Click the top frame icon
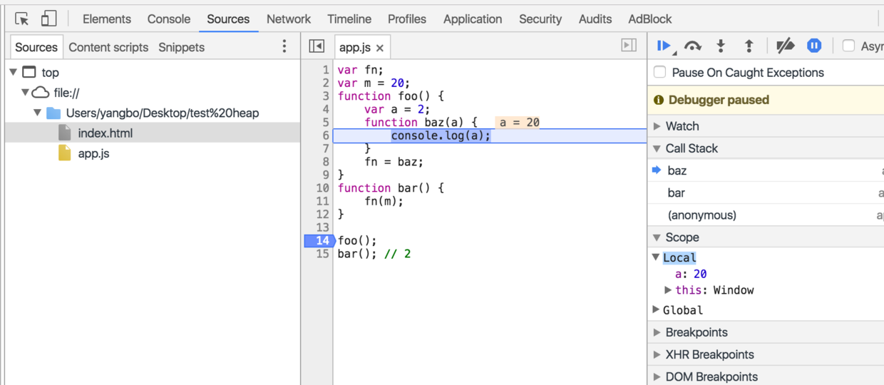 29,72
